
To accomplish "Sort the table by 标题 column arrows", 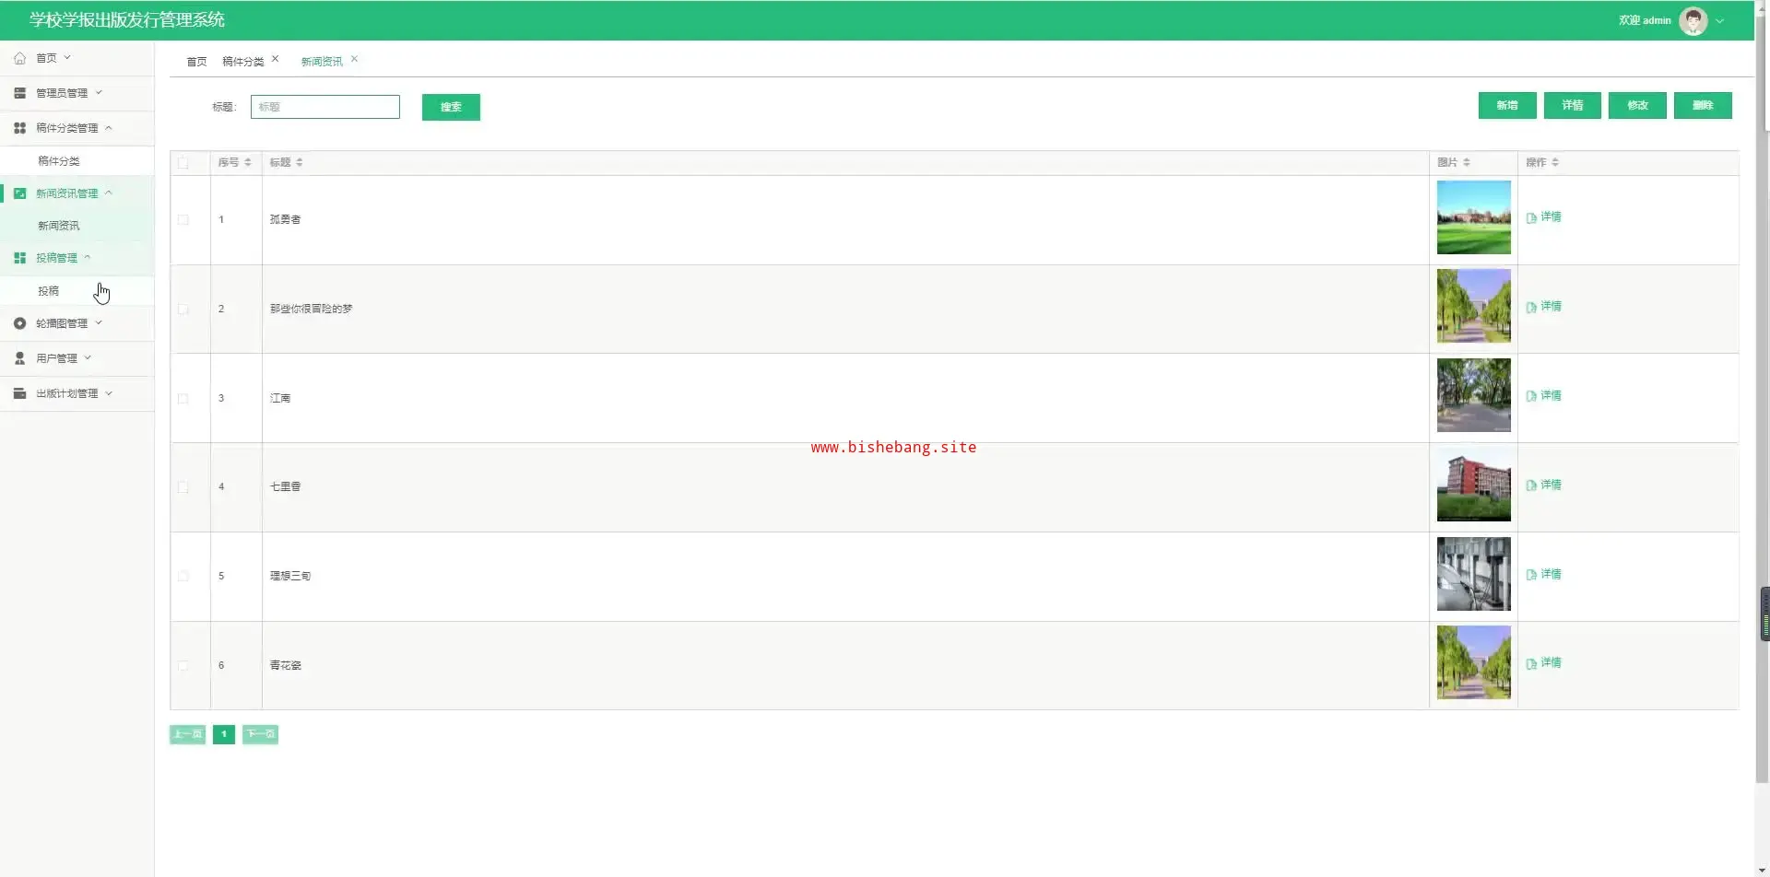I will [299, 162].
